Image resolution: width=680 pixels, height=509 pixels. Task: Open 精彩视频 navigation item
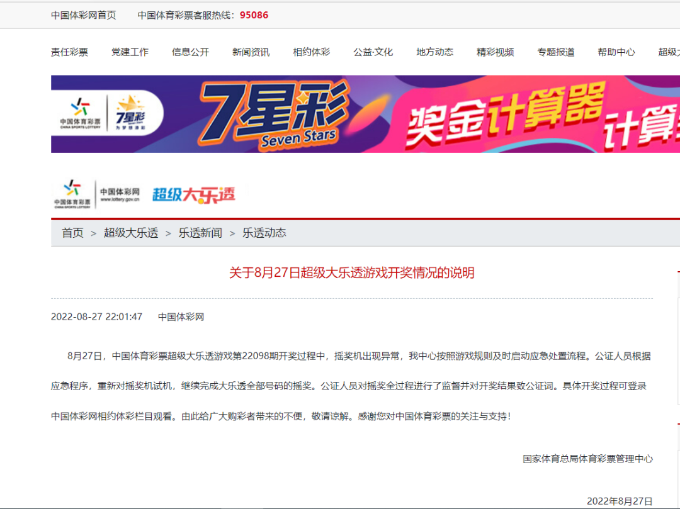[496, 52]
